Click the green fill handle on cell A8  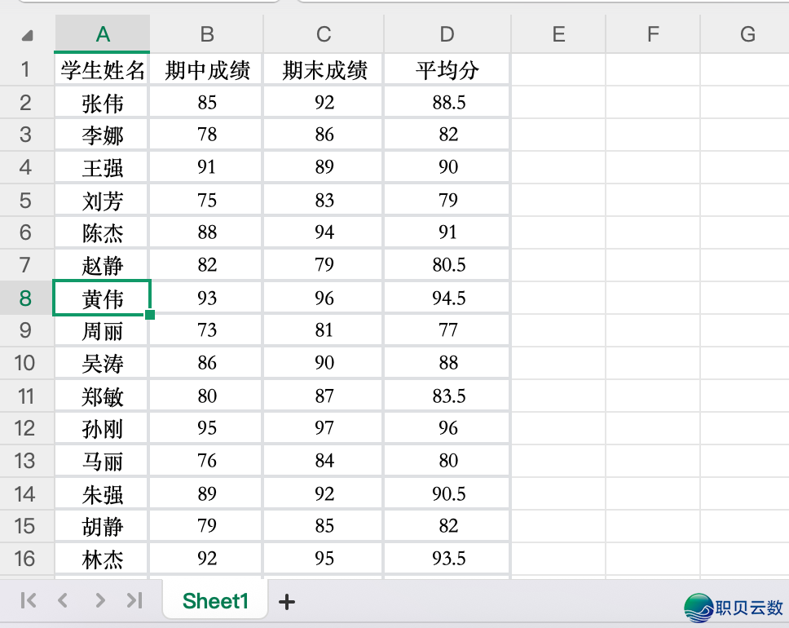pyautogui.click(x=150, y=314)
